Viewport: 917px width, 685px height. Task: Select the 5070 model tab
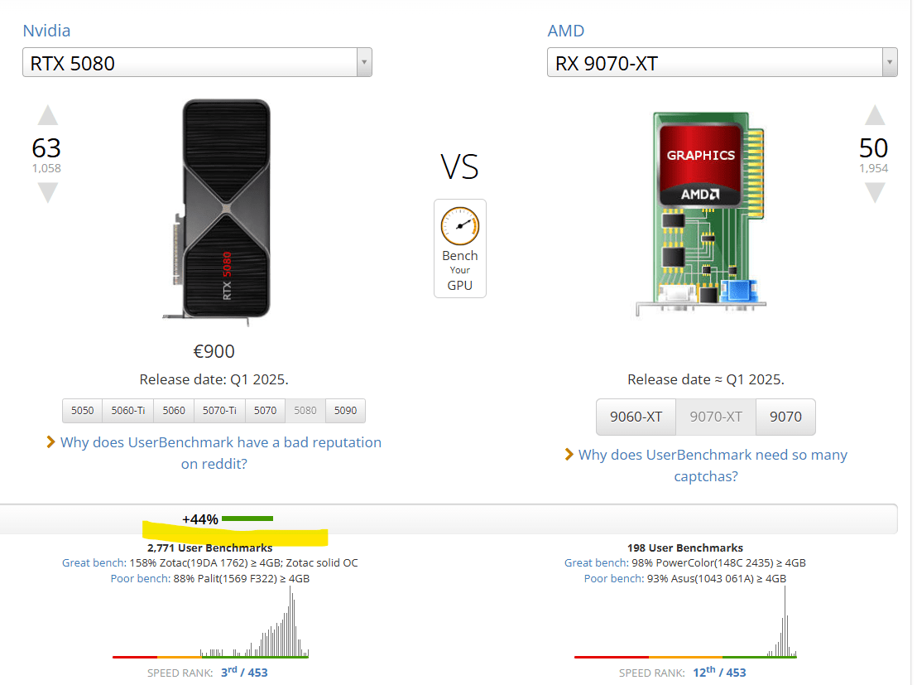pyautogui.click(x=265, y=410)
